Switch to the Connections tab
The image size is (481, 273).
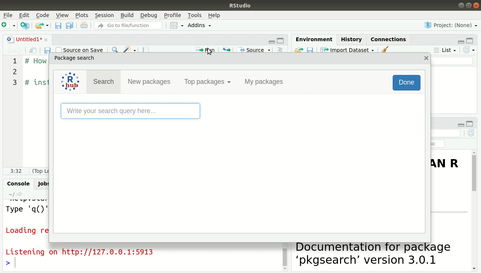[x=388, y=39]
